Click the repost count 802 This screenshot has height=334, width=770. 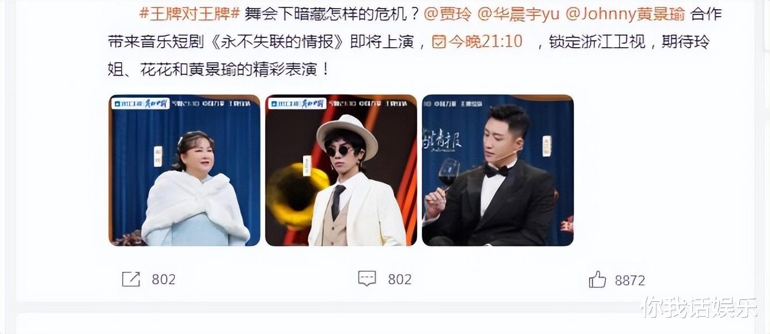coord(164,280)
